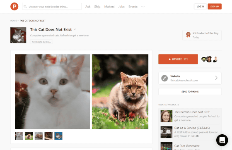232x150 pixels.
Task: Click the arrow chevron on Website card
Action: (216, 78)
